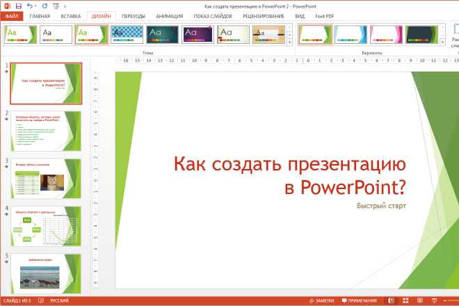
Task: Toggle the ПРИМЕЧАНИЯ comments pane
Action: point(359,300)
